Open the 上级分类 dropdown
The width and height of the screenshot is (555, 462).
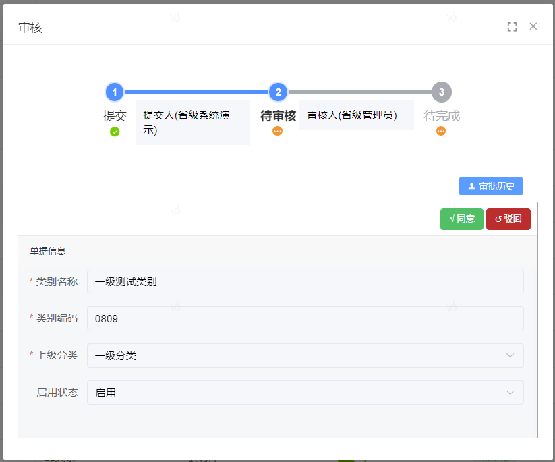coord(305,355)
